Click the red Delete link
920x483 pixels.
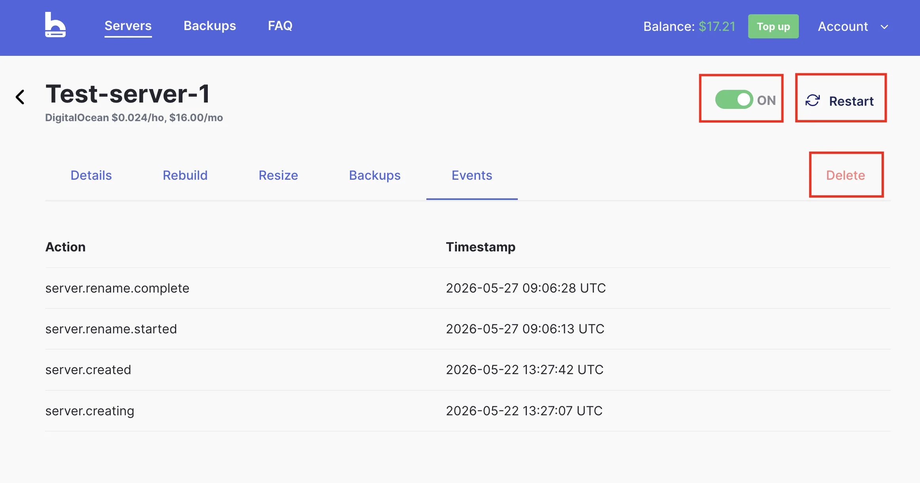[846, 175]
